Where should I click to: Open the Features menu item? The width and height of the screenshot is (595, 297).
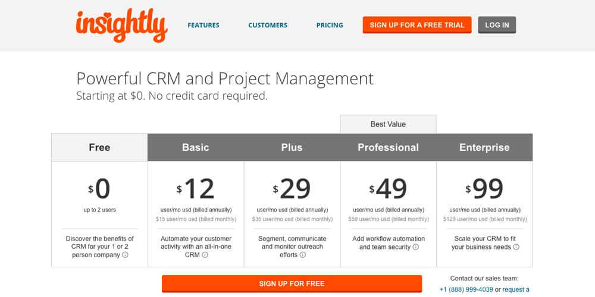coord(203,26)
